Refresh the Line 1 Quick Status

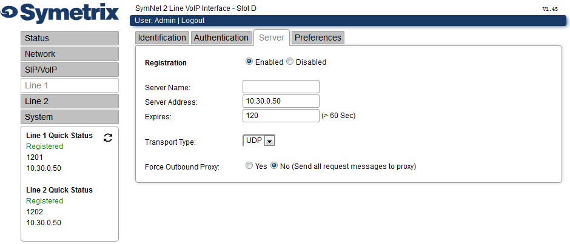click(107, 137)
